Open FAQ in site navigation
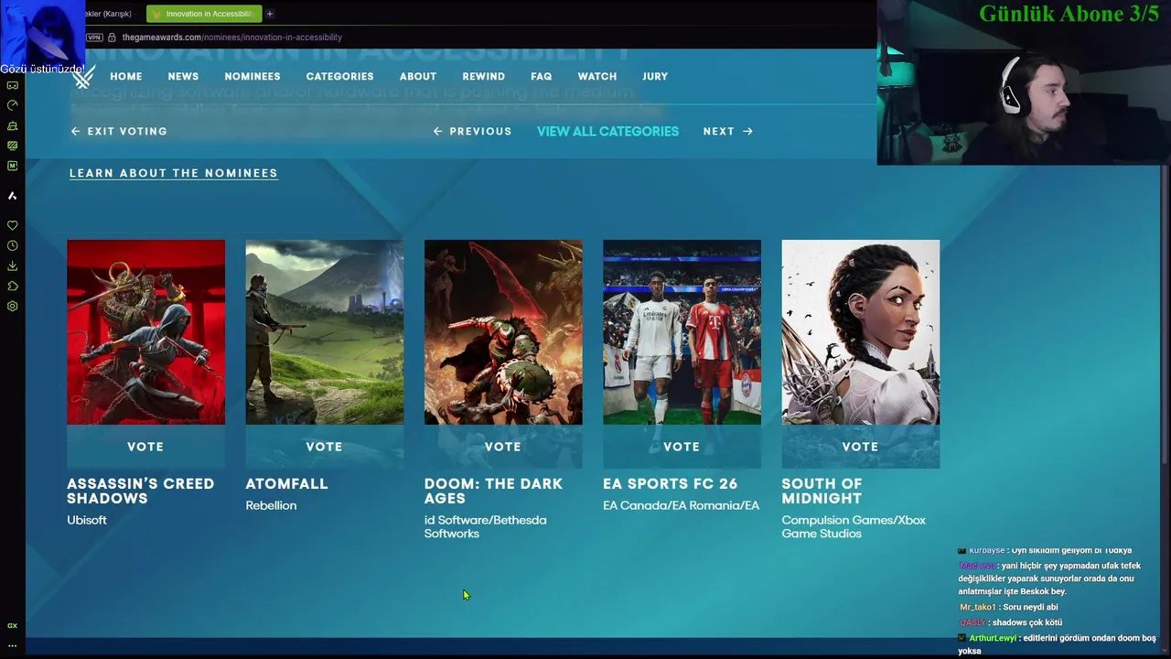Viewport: 1171px width, 659px height. (541, 77)
